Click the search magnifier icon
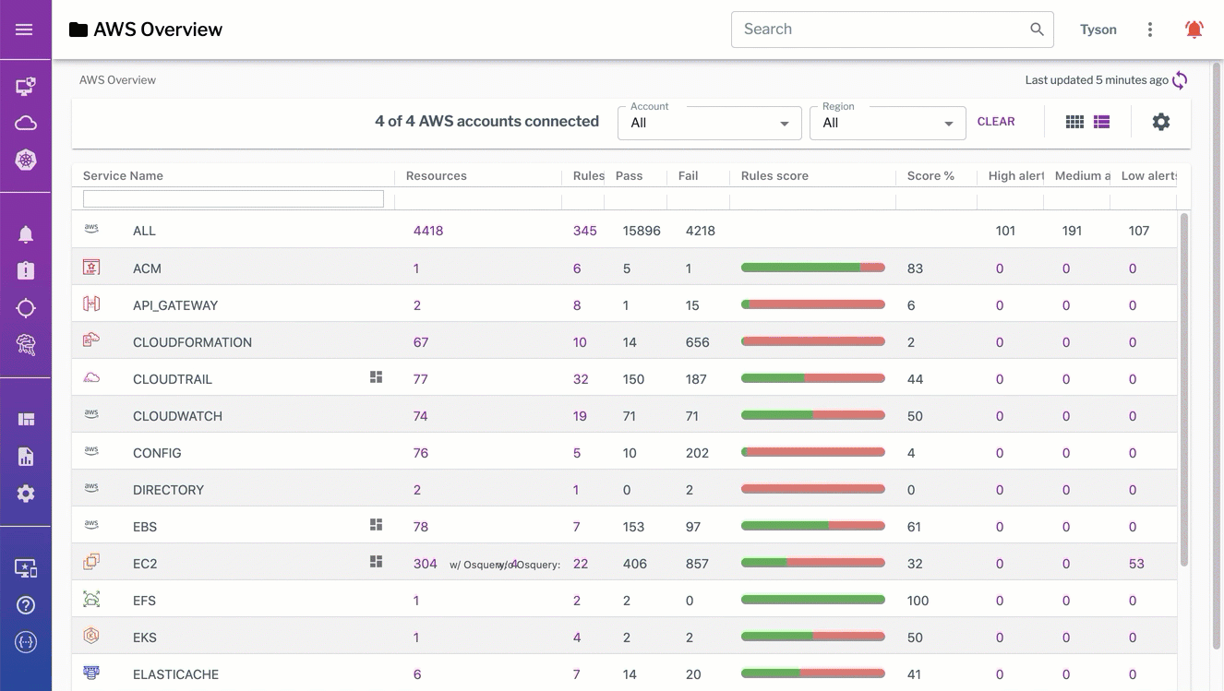 tap(1038, 30)
